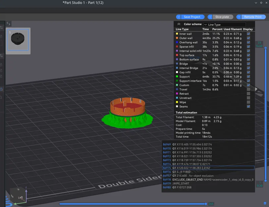Click the Overhang wall blue color swatch
Screen dimensions: 269x207
[x=177, y=42]
